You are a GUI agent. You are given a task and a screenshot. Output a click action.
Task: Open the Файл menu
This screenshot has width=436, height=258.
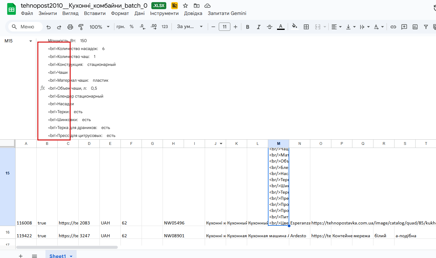(x=27, y=13)
